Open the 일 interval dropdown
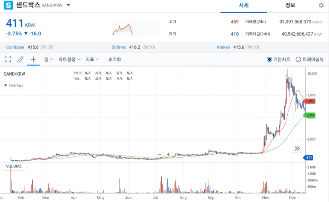This screenshot has width=329, height=202. click(49, 60)
